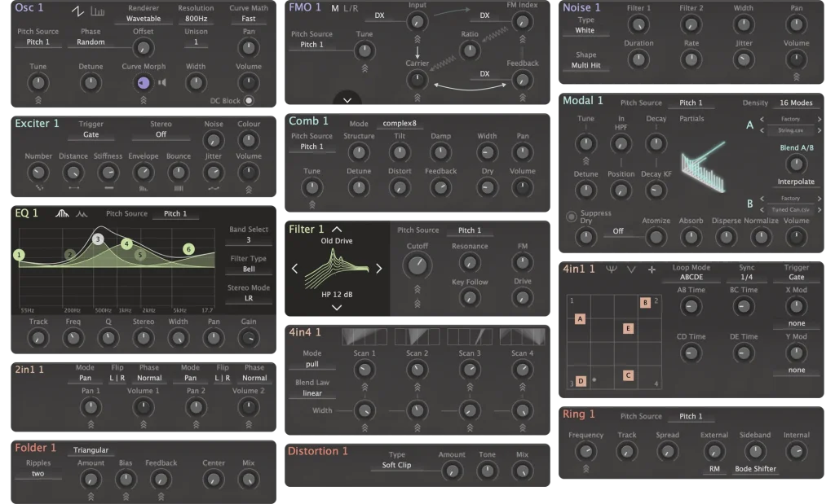Open the Noise Type menu set to White
Viewport: 835px width, 504px height.
(585, 31)
